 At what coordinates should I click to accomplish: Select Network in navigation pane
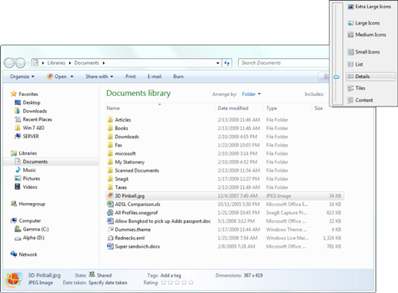(x=24, y=254)
